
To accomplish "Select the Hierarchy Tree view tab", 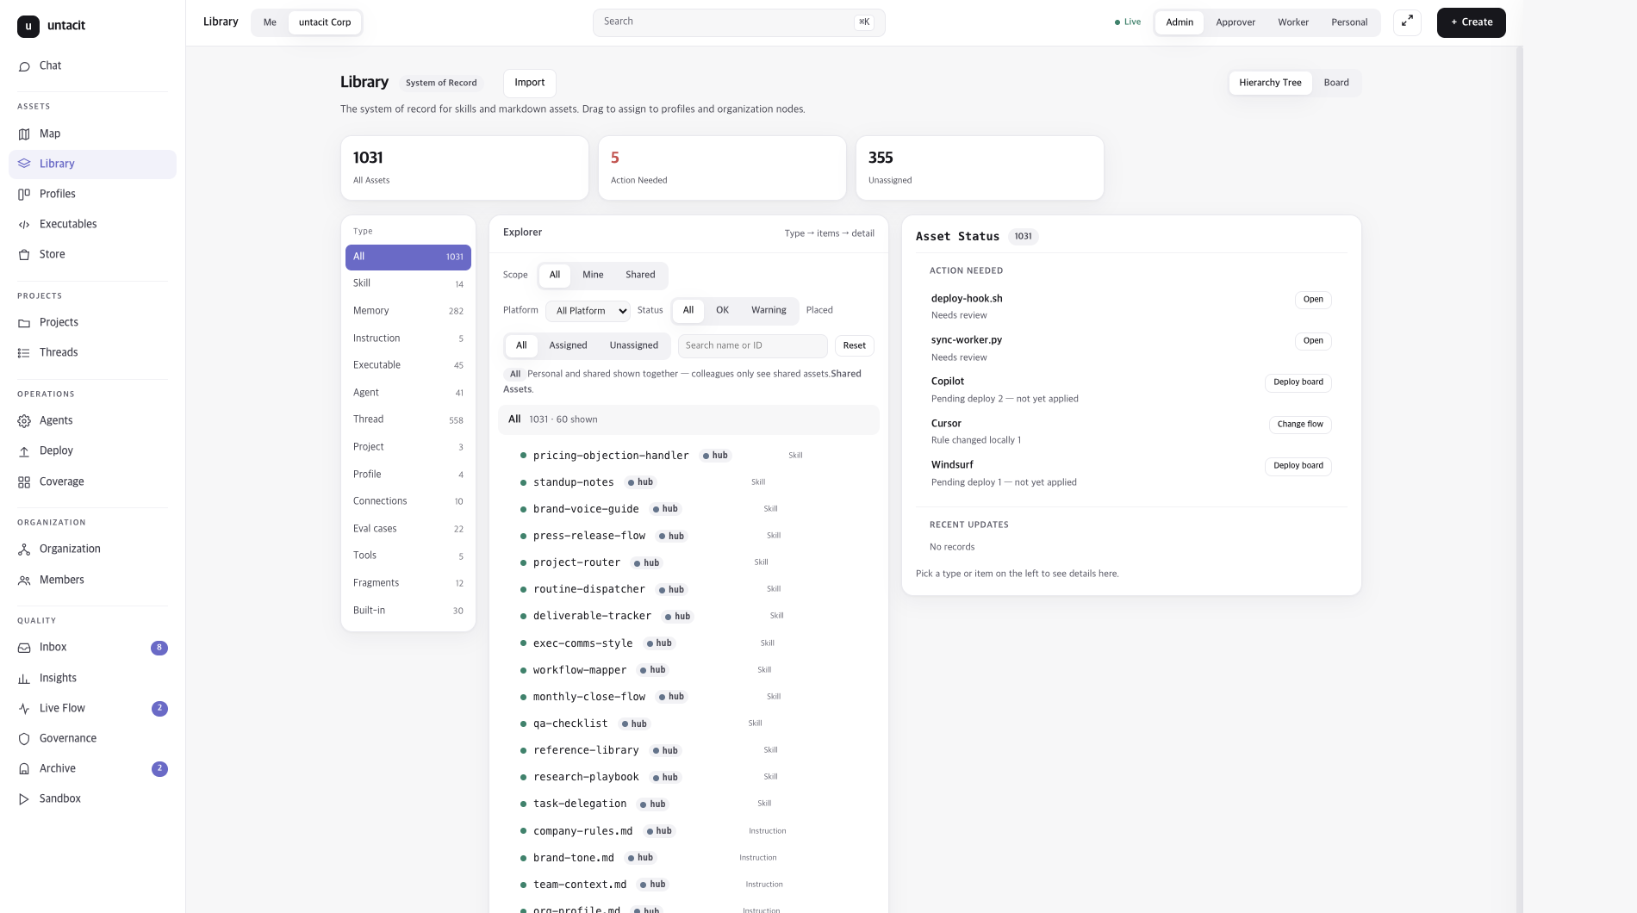I will point(1270,83).
